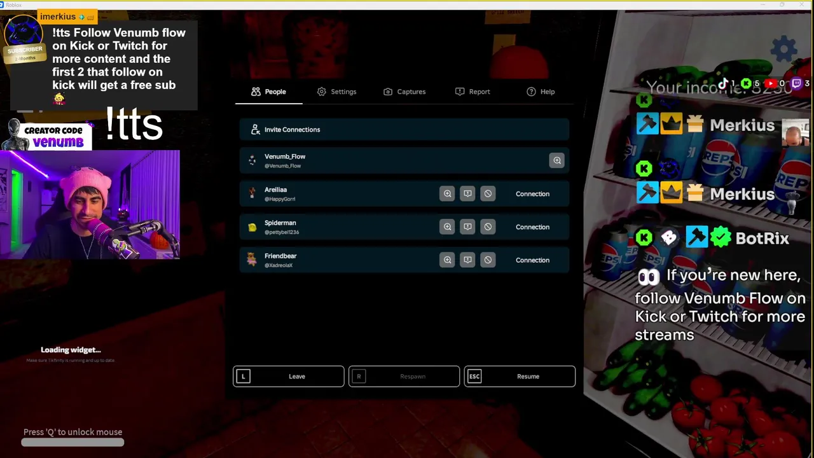
Task: Examine Friendbear's avatar using the magnifier icon
Action: [x=447, y=260]
